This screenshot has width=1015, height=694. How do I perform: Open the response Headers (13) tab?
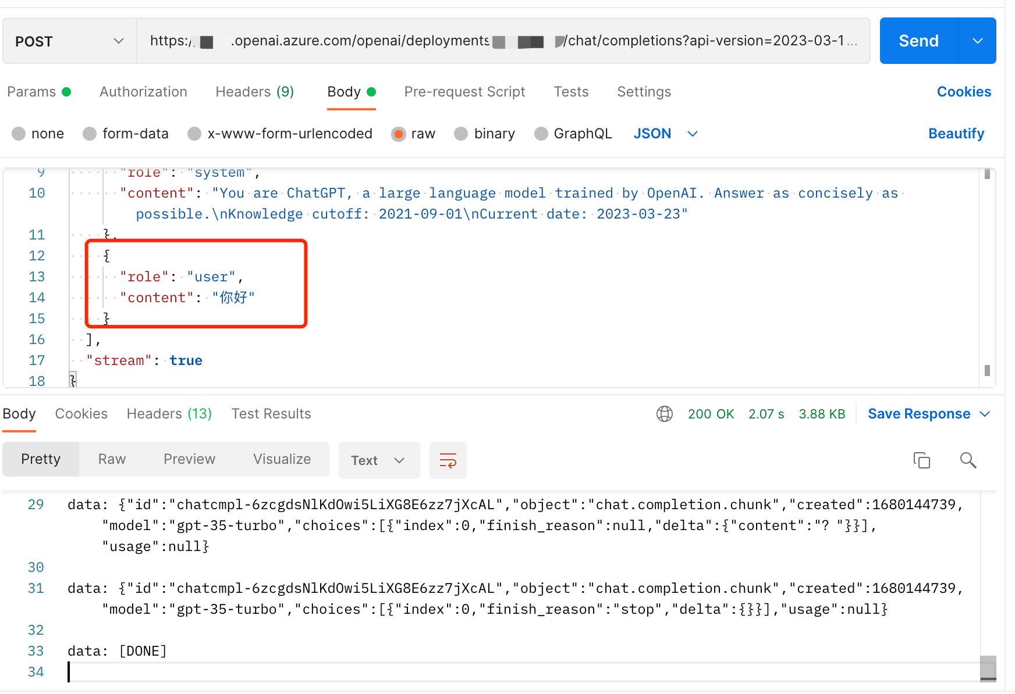[x=169, y=414]
